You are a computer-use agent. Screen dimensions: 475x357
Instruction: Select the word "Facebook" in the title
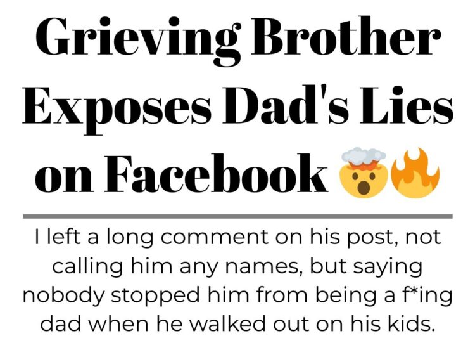pos(217,173)
